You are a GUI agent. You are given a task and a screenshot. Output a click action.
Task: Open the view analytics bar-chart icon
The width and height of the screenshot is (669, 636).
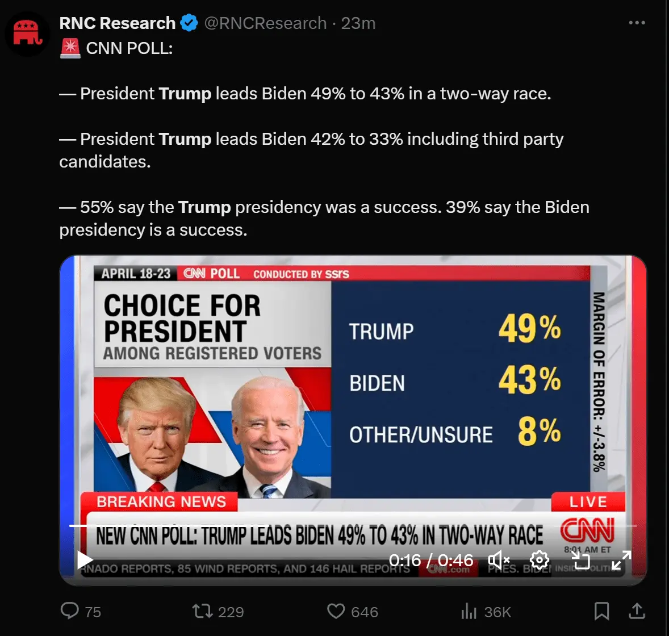point(469,611)
